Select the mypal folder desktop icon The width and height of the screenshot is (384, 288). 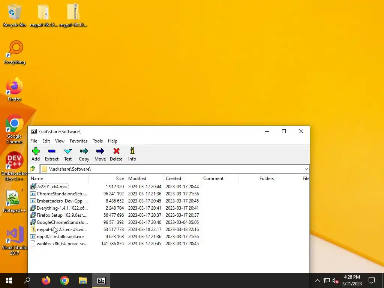pyautogui.click(x=43, y=15)
